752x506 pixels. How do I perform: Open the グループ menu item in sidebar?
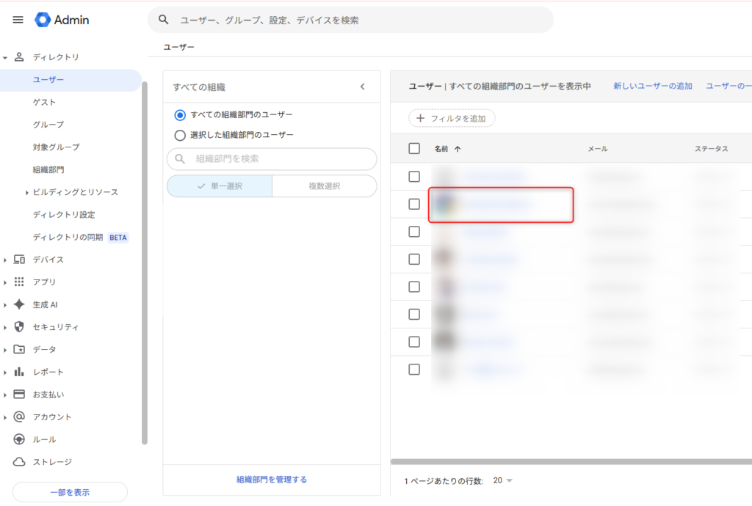[48, 125]
